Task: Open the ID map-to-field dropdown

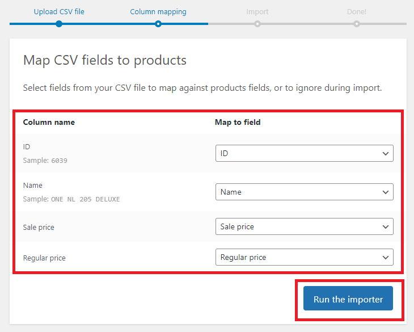Action: point(305,153)
